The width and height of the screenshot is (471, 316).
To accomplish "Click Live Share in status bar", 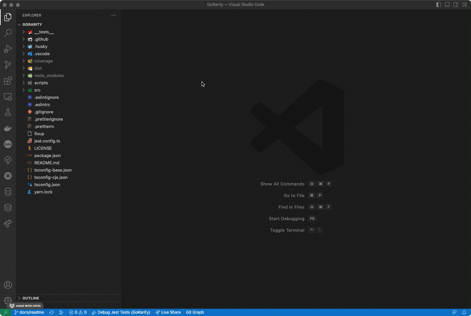I will tap(168, 312).
